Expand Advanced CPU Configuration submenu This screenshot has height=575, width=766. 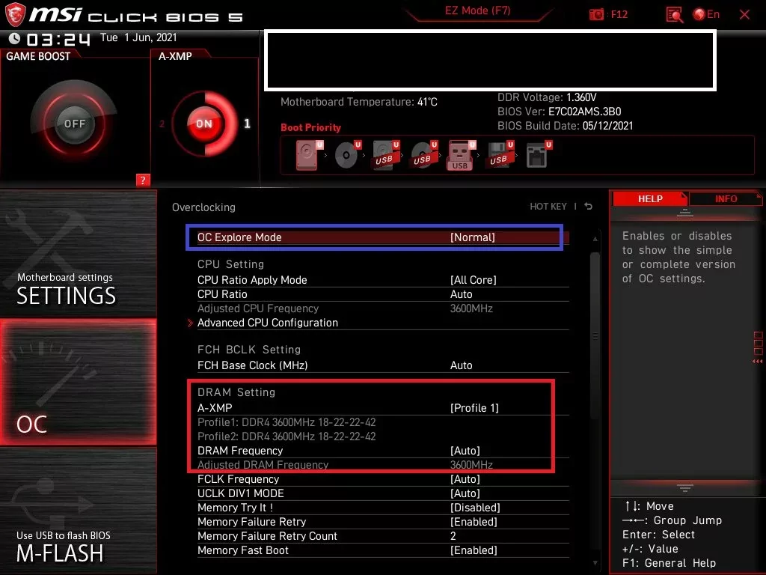(x=267, y=323)
